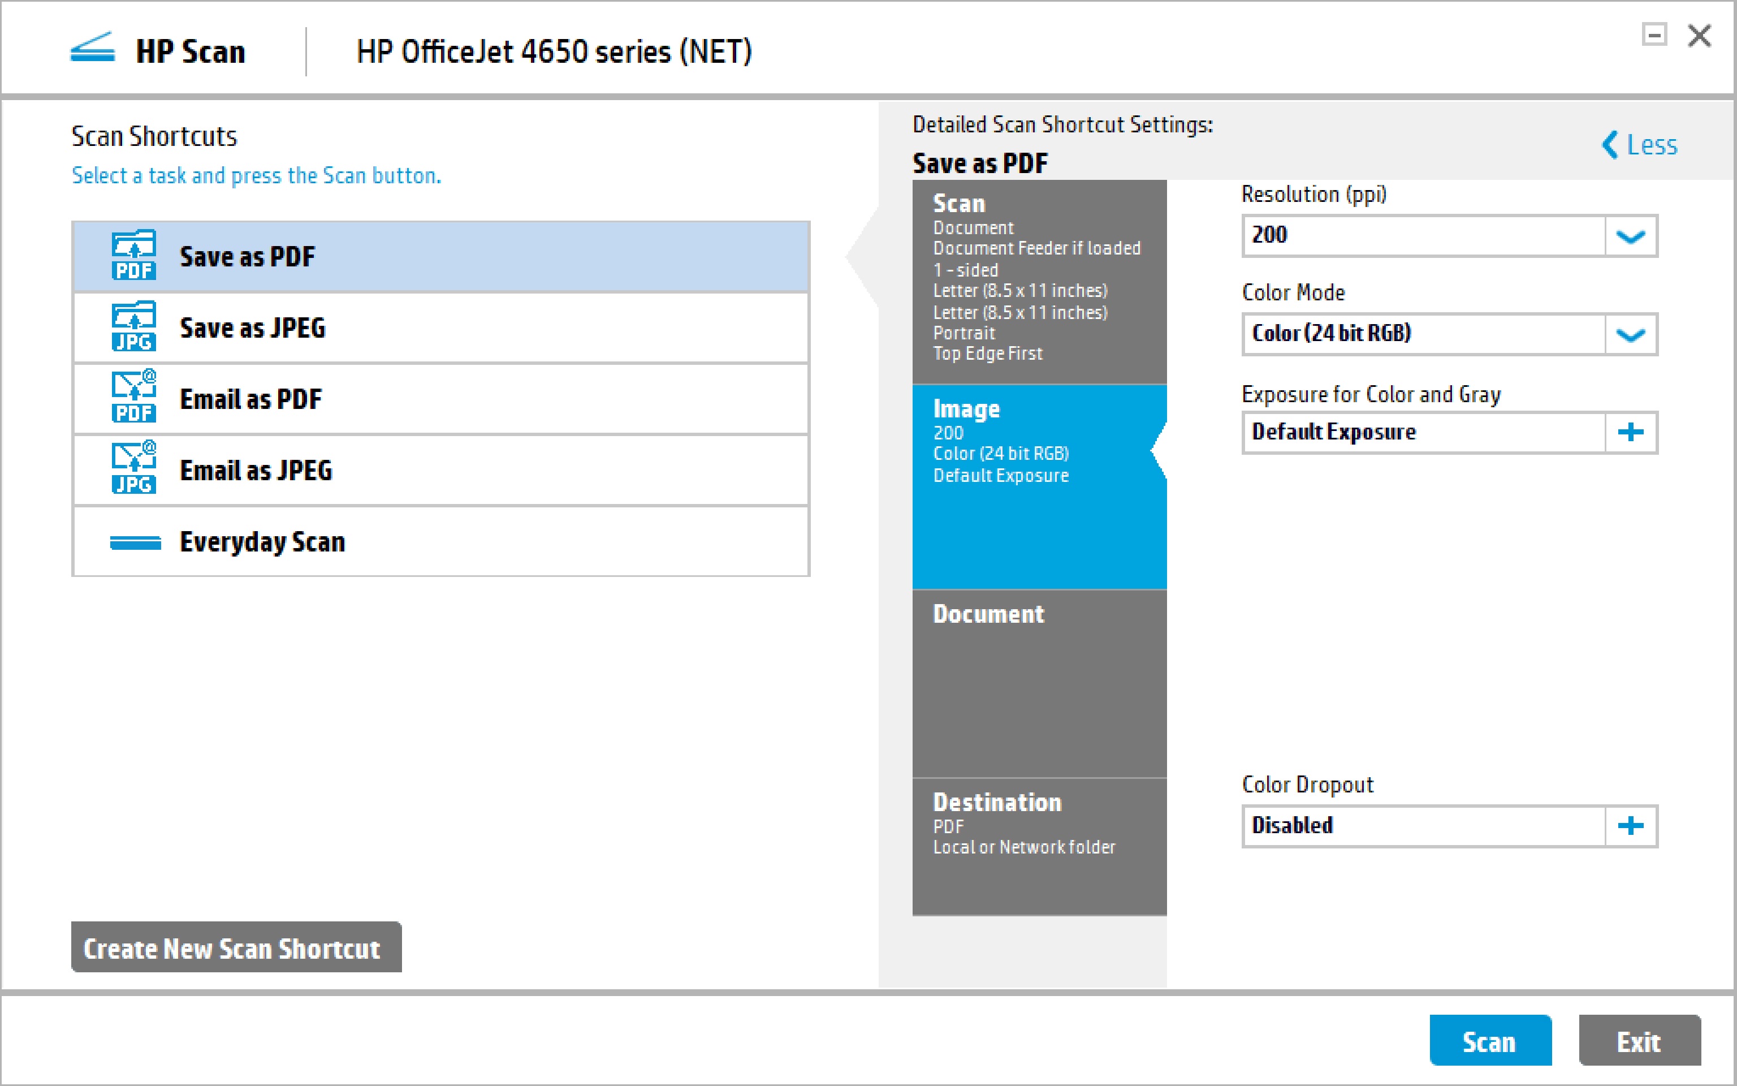Click the plus icon beside Color Dropout Disabled
The height and width of the screenshot is (1086, 1737).
pos(1630,826)
